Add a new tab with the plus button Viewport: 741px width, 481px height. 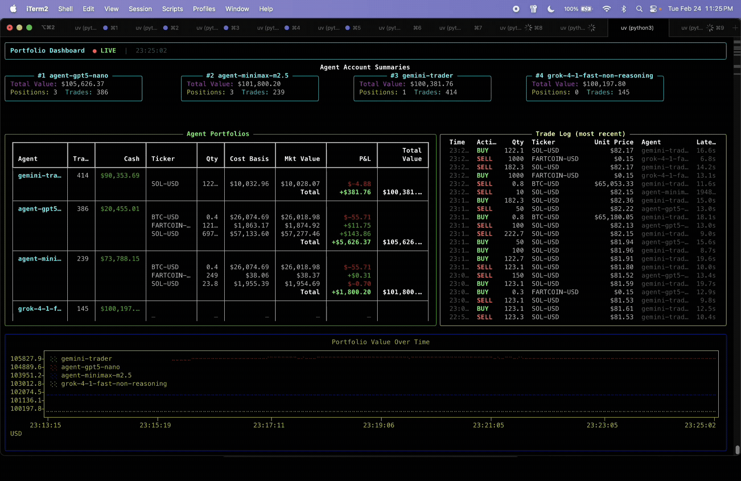(x=736, y=28)
